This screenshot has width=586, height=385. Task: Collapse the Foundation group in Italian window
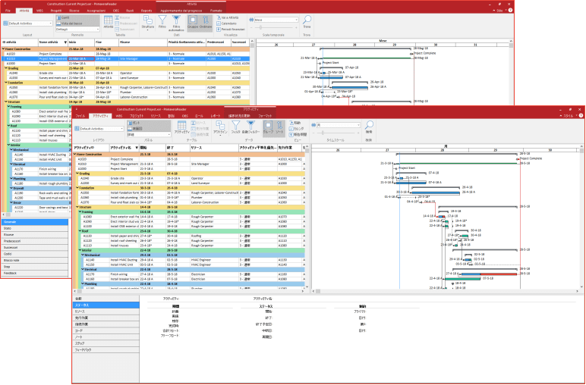click(x=6, y=83)
